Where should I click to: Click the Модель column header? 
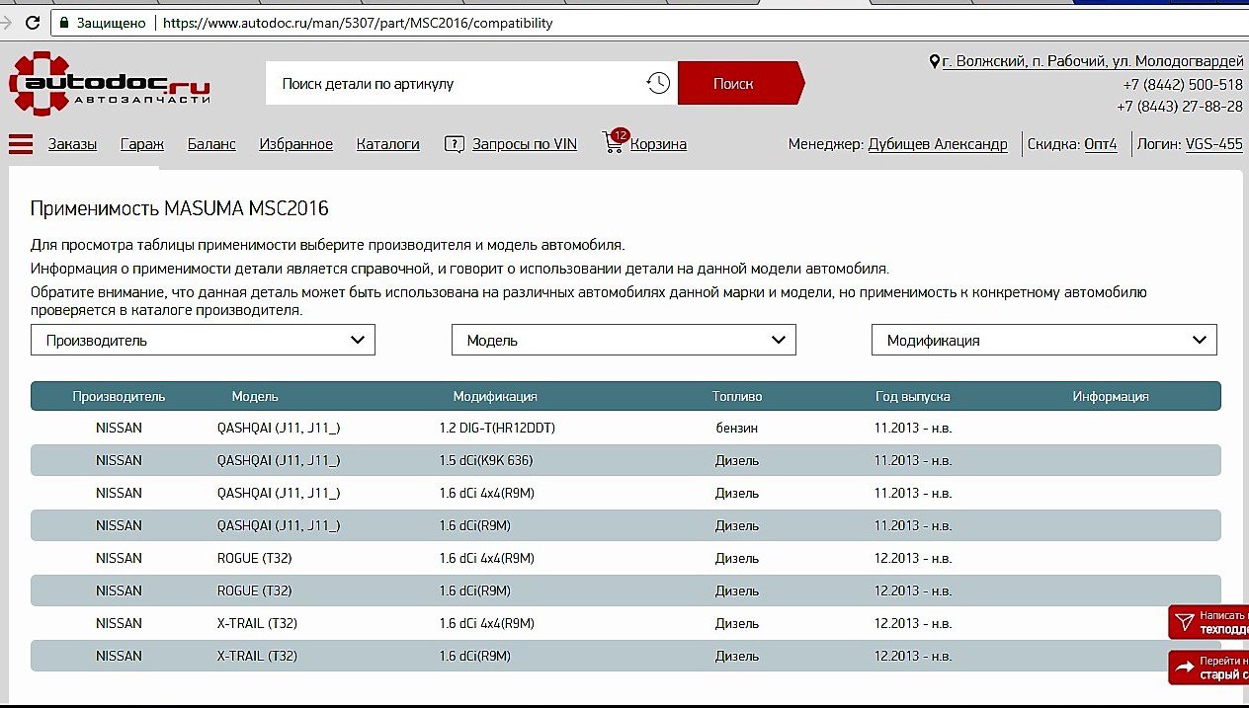(x=255, y=396)
